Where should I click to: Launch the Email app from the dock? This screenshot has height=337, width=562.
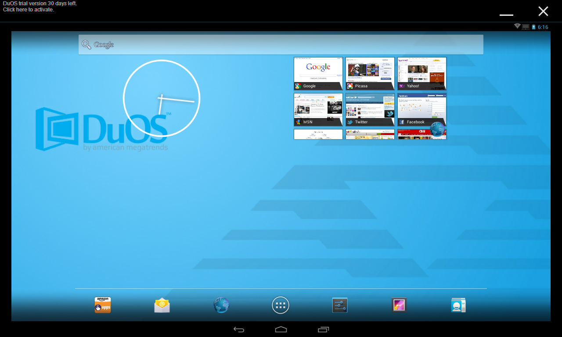point(162,305)
